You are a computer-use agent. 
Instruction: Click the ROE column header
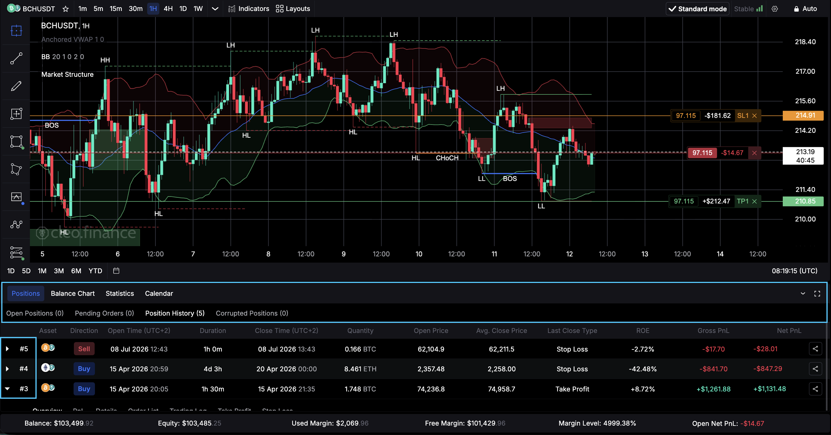[x=643, y=331]
